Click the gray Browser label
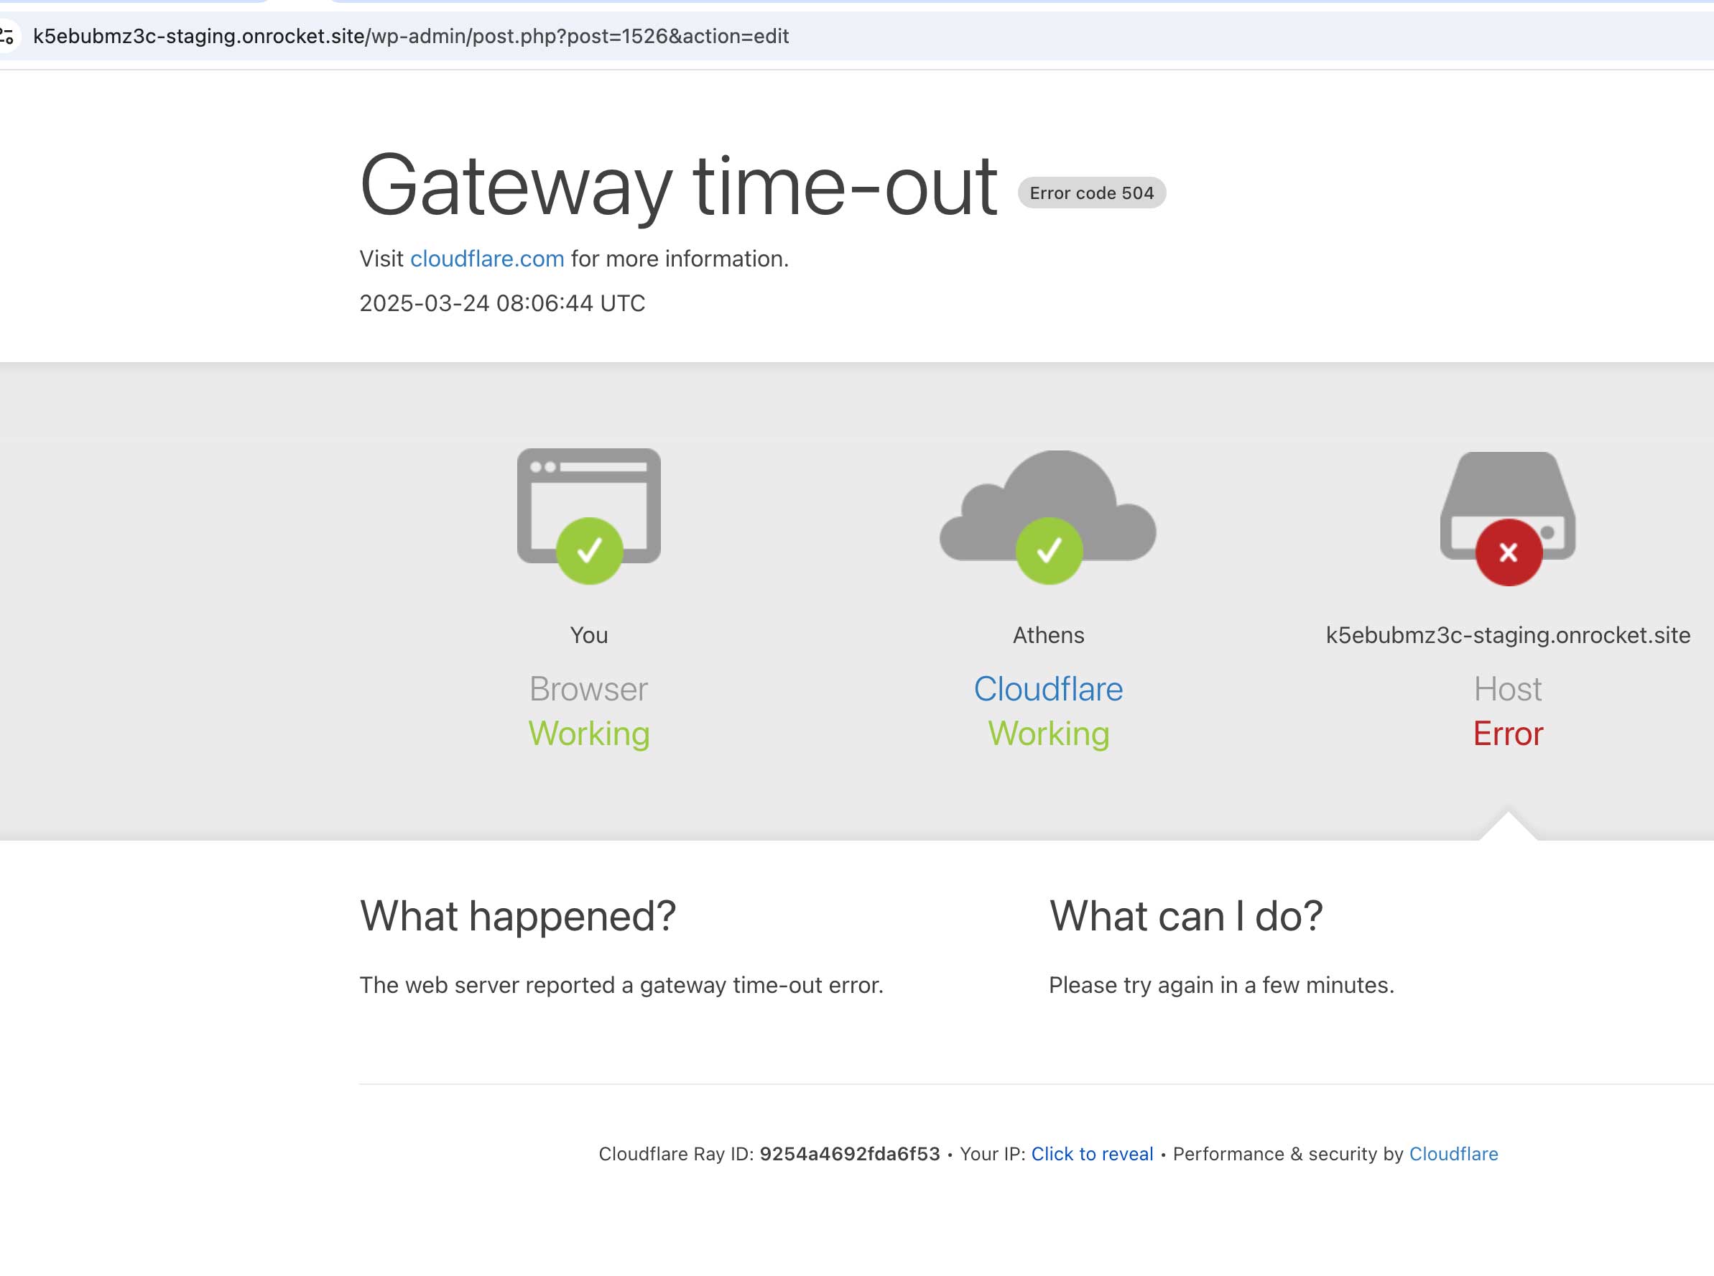Screen dimensions: 1714x1276 pos(588,689)
